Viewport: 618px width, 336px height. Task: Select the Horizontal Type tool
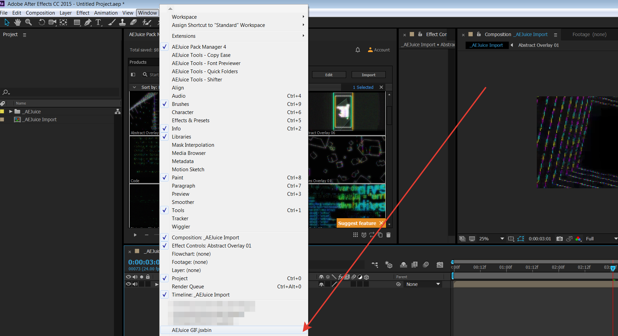click(x=99, y=22)
